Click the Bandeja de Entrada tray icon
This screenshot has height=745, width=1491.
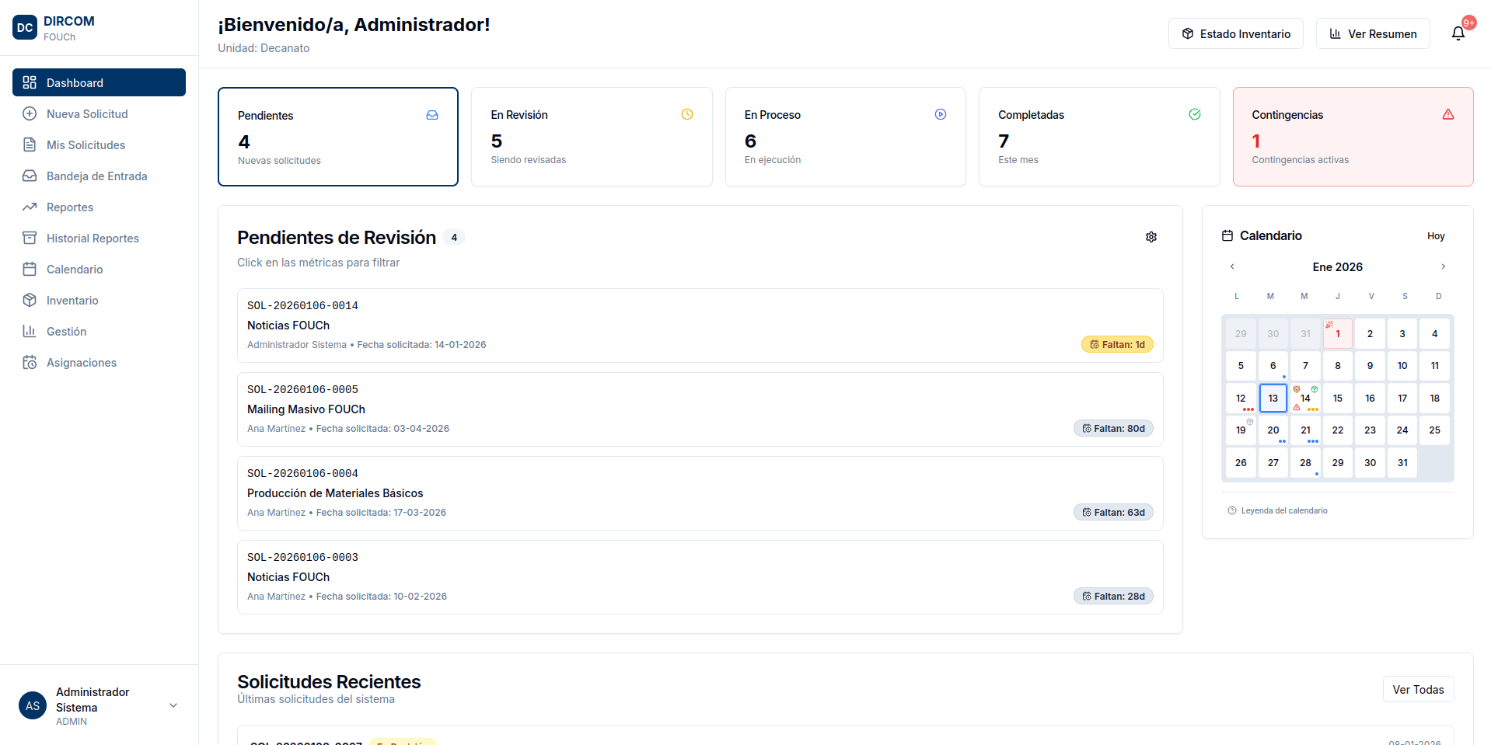30,176
